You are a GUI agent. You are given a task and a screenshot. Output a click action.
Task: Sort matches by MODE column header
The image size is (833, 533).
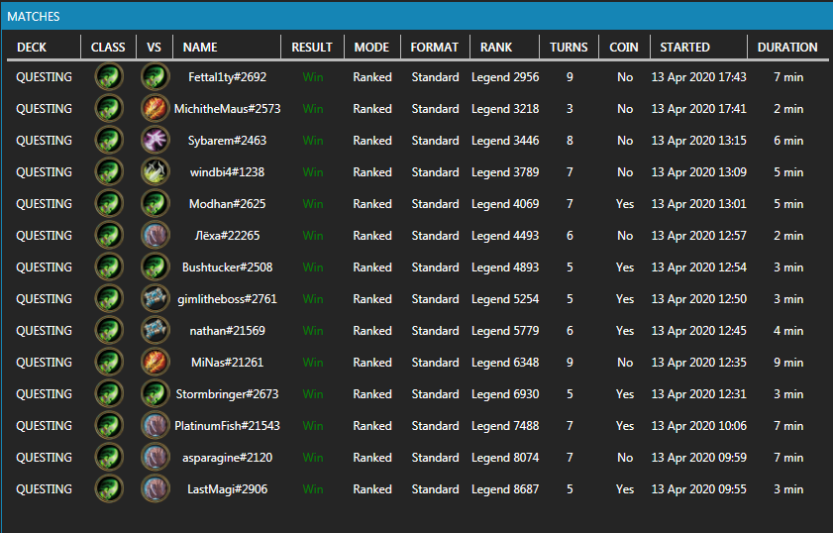(x=371, y=48)
